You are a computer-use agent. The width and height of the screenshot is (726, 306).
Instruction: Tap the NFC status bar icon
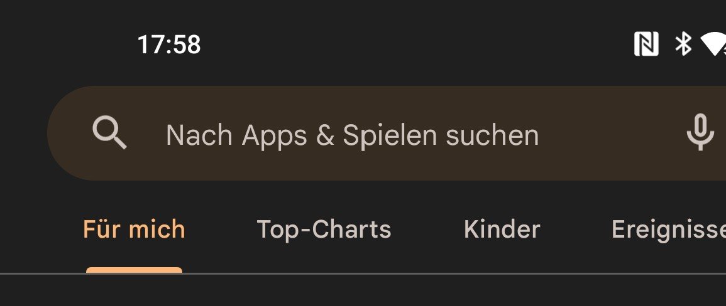click(646, 45)
